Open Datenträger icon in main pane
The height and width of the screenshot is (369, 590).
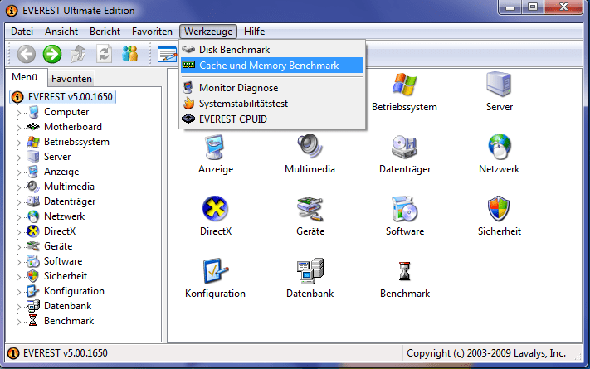click(x=404, y=146)
